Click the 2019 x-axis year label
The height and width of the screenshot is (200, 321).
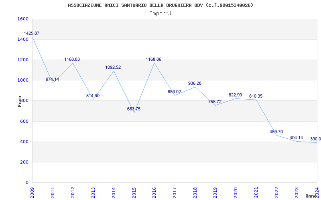215,192
